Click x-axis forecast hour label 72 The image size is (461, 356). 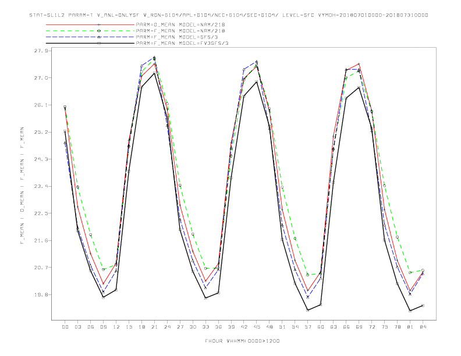tap(372, 327)
